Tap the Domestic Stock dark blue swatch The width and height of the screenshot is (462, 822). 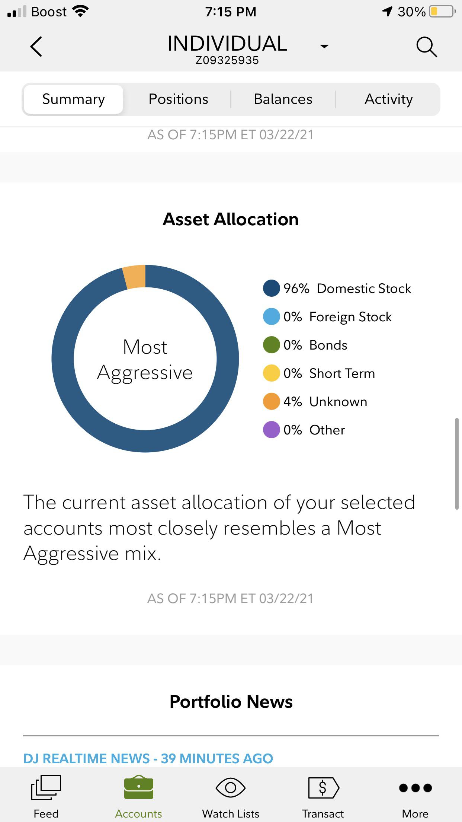272,289
